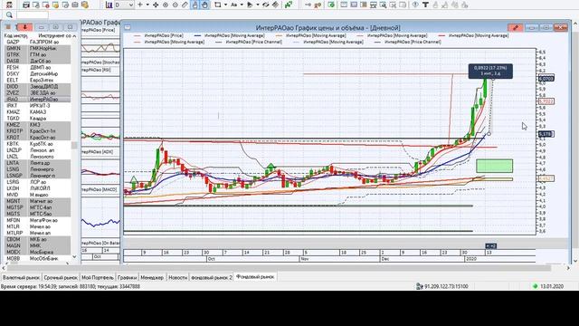Screen dimensions: 579x326
Task: Click the info circle icon
Action: 415,5
